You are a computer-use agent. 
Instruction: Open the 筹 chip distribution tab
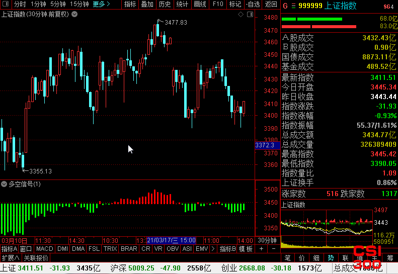click(390, 258)
